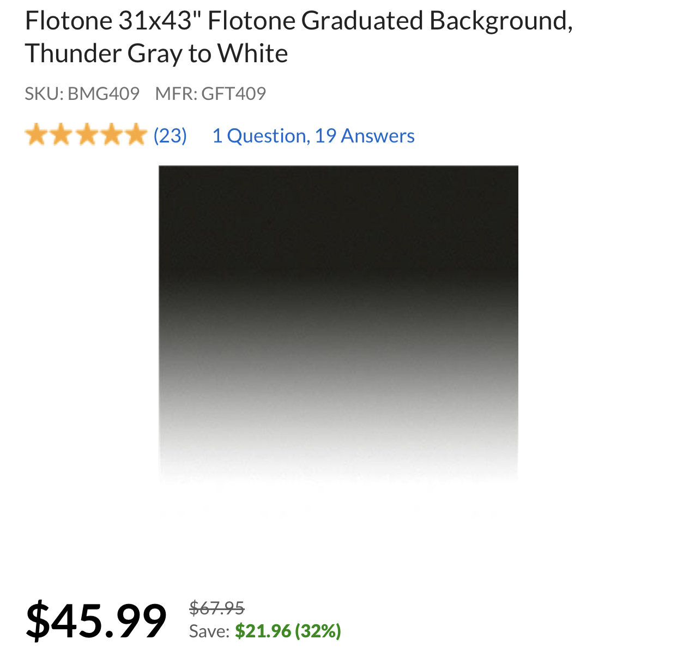Click the product image of gradient background
This screenshot has height=663, width=677.
338,322
